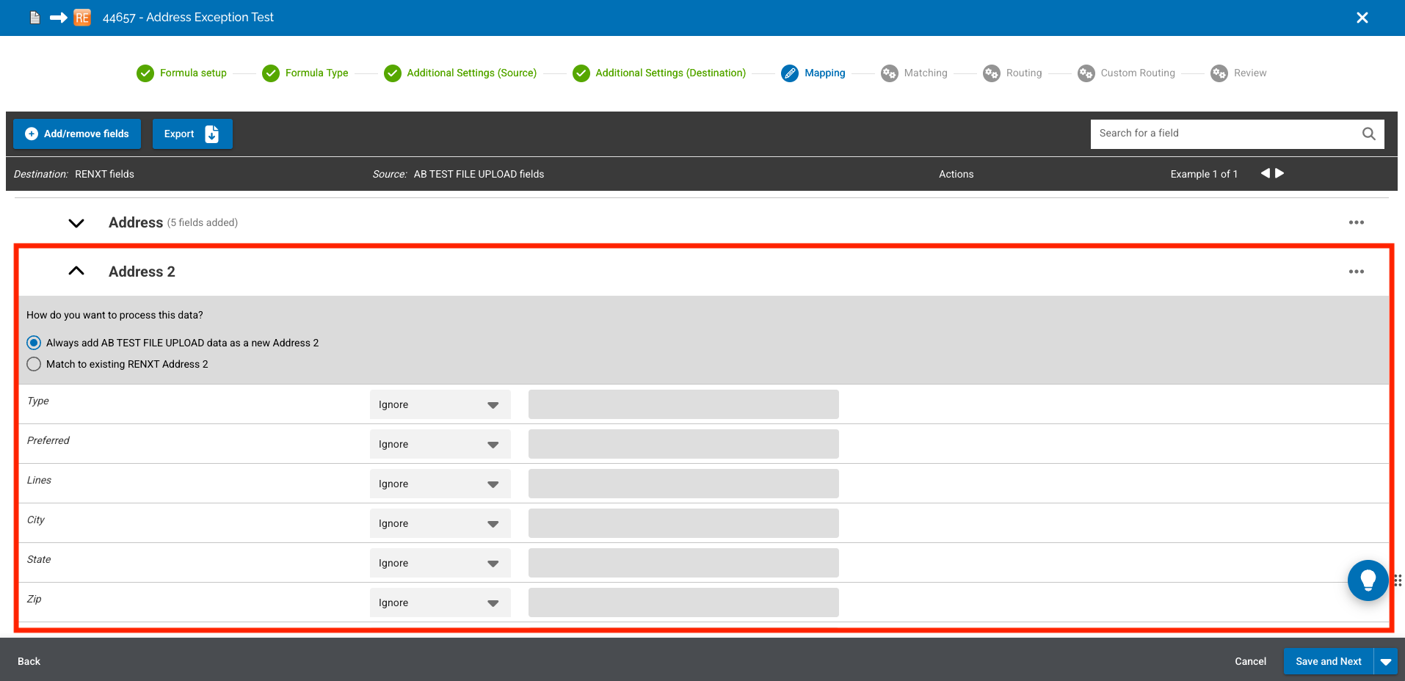The width and height of the screenshot is (1405, 681).
Task: Click the Formula Type green checkmark icon
Action: click(x=271, y=73)
